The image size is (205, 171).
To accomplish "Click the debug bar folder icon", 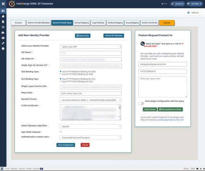I will coord(198,169).
